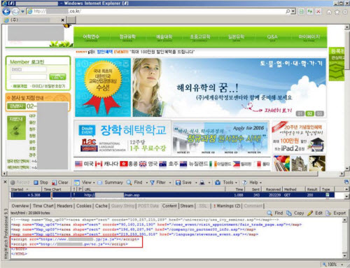The image size is (350, 268).
Task: Click the browser Back arrow button
Action: coord(6,11)
